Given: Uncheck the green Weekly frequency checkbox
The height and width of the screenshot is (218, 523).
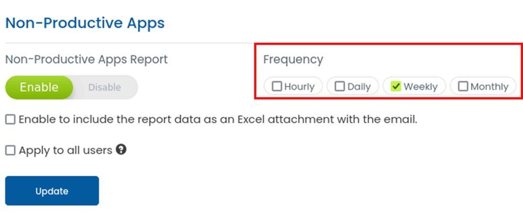Looking at the screenshot, I should click(x=395, y=87).
